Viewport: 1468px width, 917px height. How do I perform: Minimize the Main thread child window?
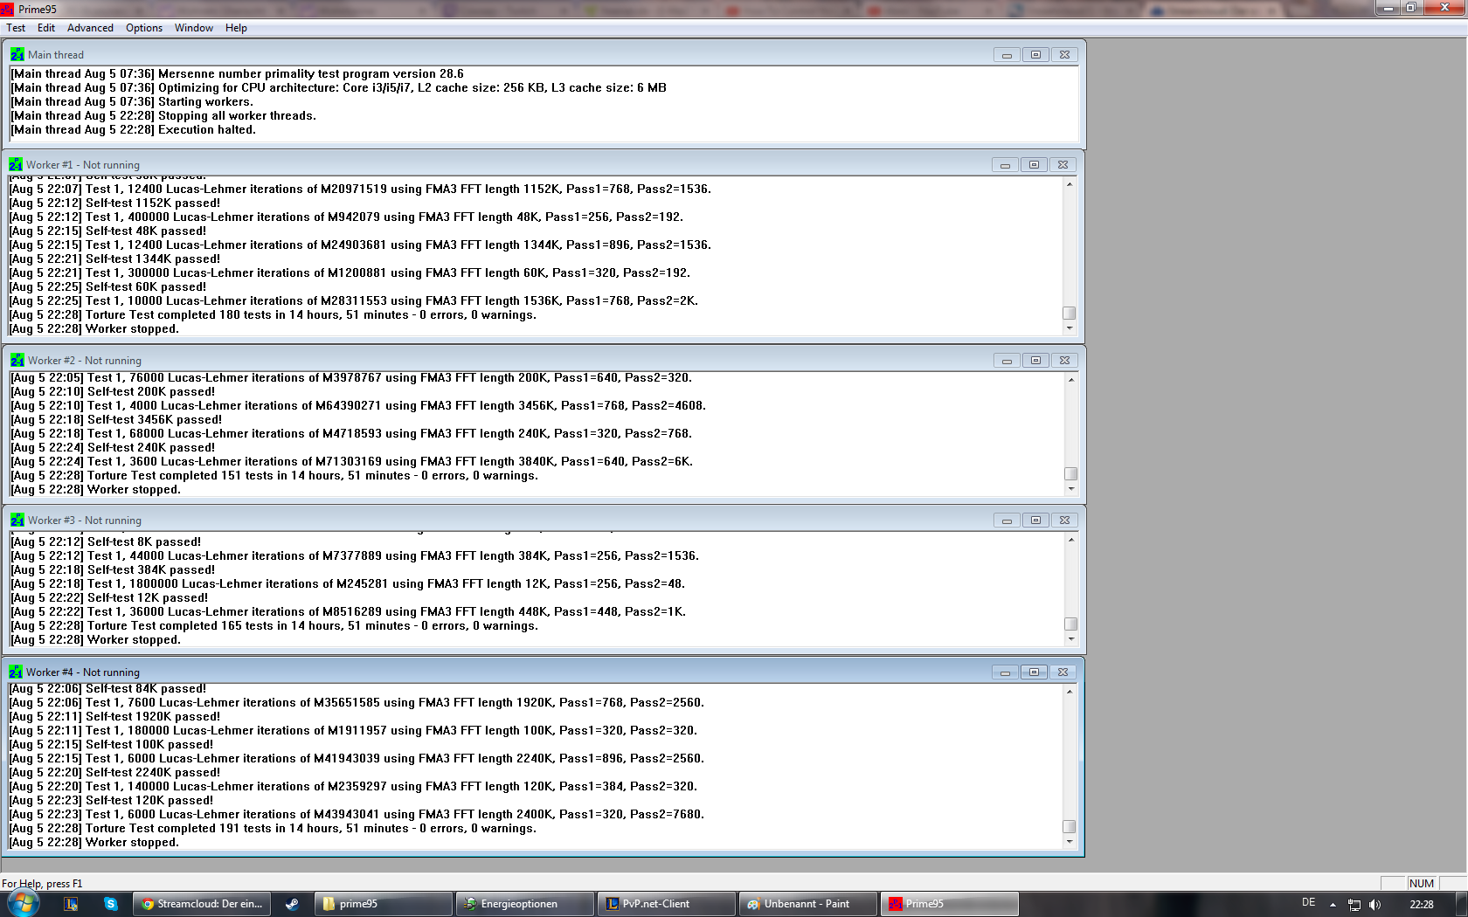tap(1007, 54)
